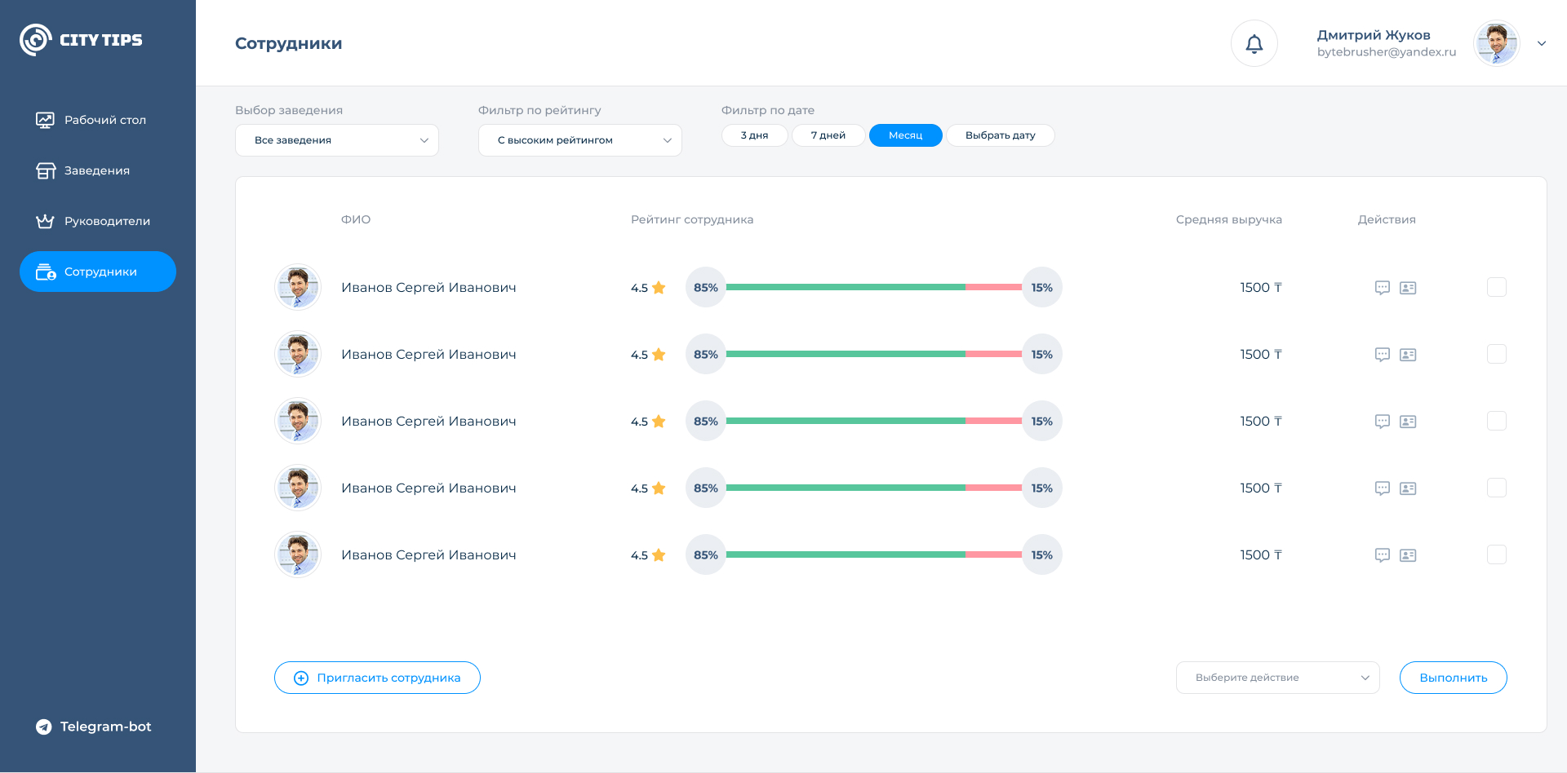Open ID card icon in first employee row

pos(1408,288)
